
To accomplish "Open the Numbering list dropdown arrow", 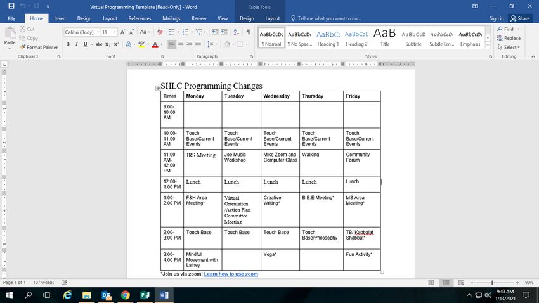I will click(x=192, y=32).
